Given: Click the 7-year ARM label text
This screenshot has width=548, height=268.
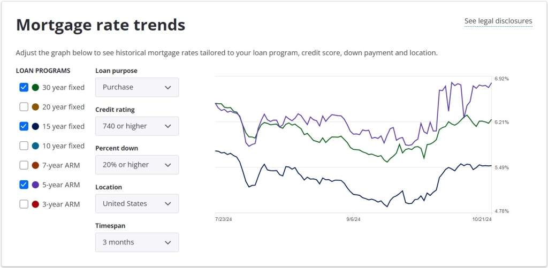Looking at the screenshot, I should pyautogui.click(x=61, y=165).
